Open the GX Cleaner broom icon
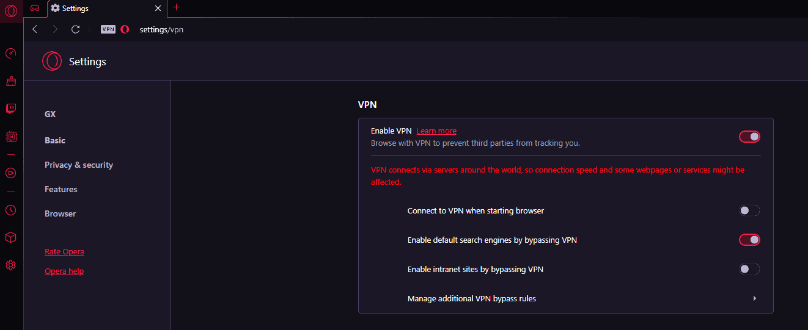The image size is (808, 330). pyautogui.click(x=10, y=81)
